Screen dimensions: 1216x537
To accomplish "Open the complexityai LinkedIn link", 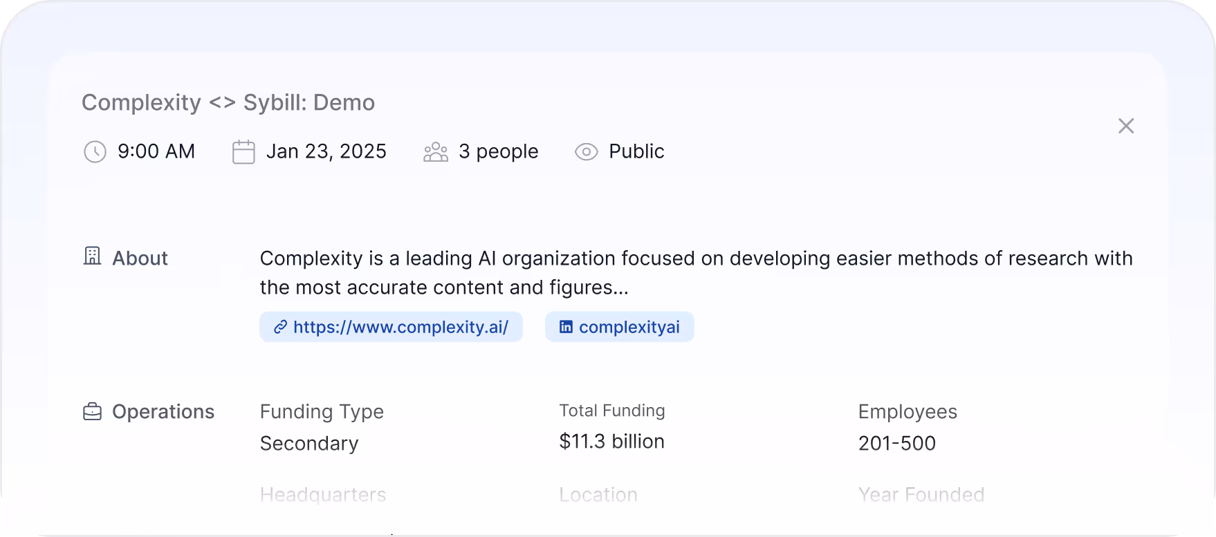I will click(619, 327).
